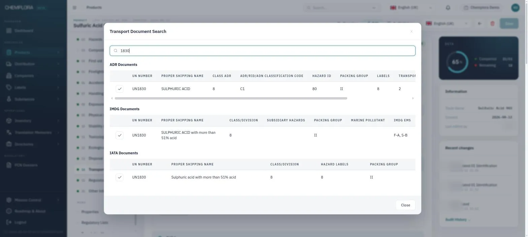Click the left scroll arrow of the ADR table

pyautogui.click(x=112, y=98)
